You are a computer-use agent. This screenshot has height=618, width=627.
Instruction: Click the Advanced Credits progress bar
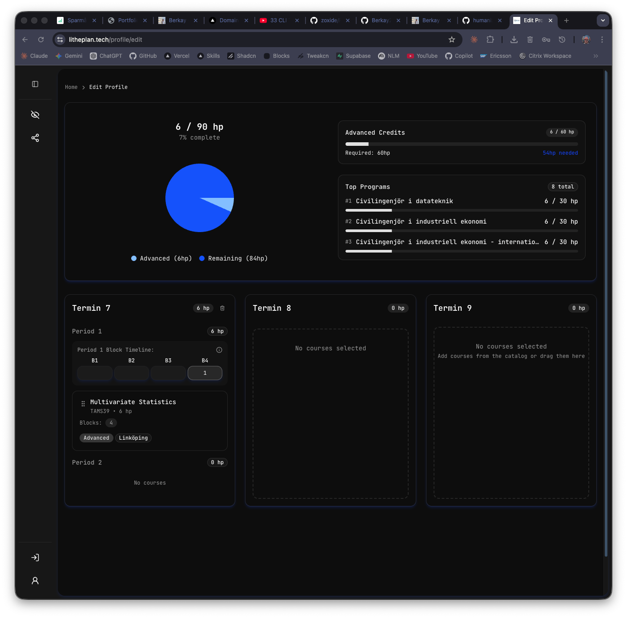[x=461, y=144]
